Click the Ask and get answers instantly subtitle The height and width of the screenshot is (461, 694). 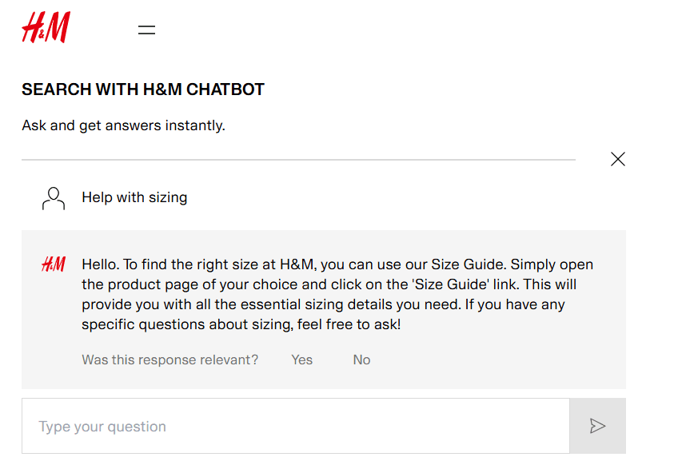coord(123,125)
